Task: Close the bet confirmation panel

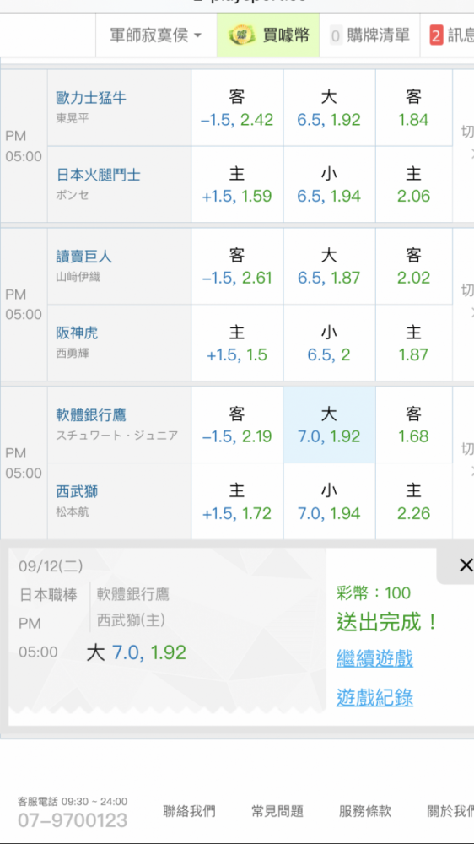Action: 466,565
